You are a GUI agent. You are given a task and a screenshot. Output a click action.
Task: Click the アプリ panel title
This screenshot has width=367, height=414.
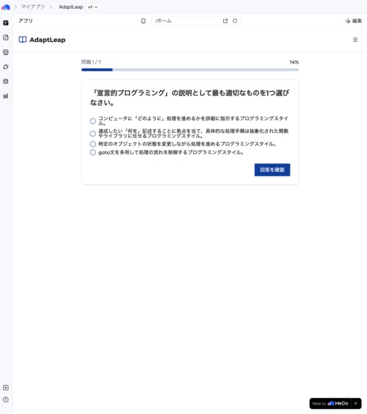pyautogui.click(x=25, y=21)
